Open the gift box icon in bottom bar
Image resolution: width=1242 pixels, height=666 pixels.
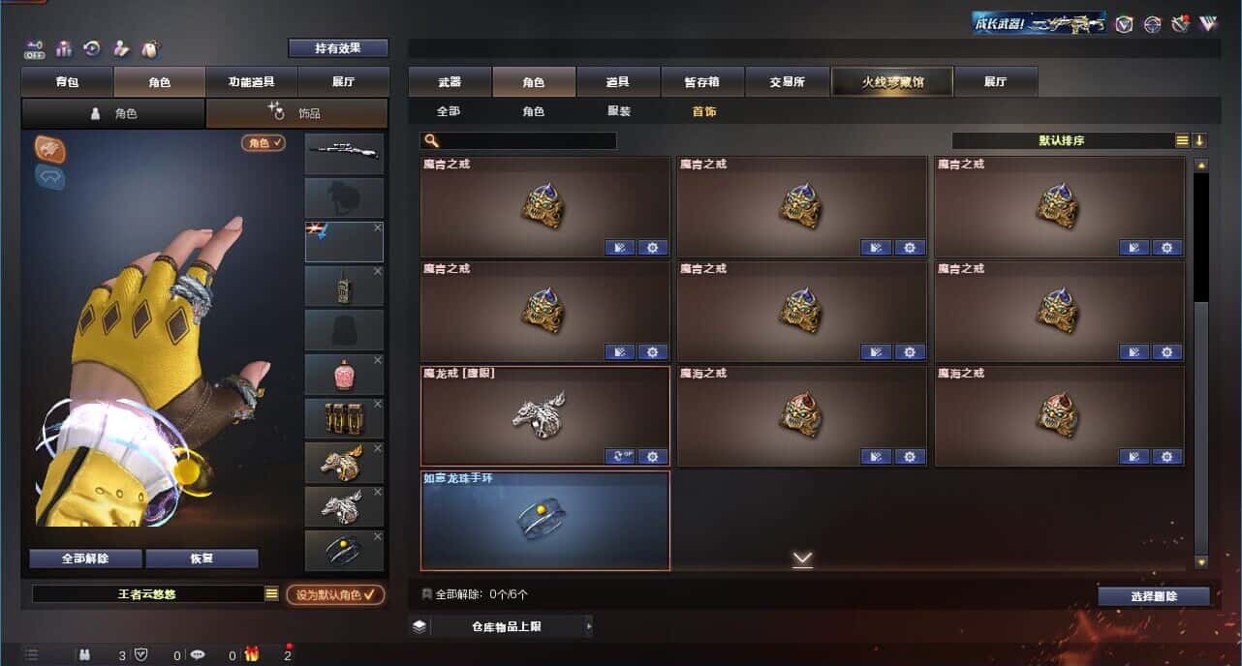252,654
